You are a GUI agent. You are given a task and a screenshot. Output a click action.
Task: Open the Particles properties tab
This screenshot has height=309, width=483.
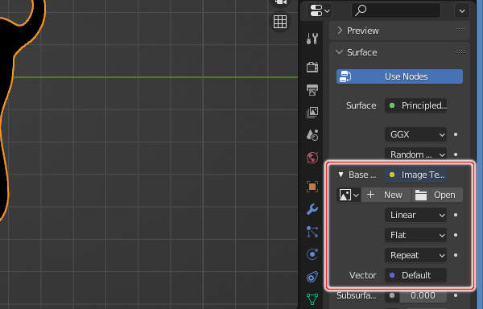point(312,232)
